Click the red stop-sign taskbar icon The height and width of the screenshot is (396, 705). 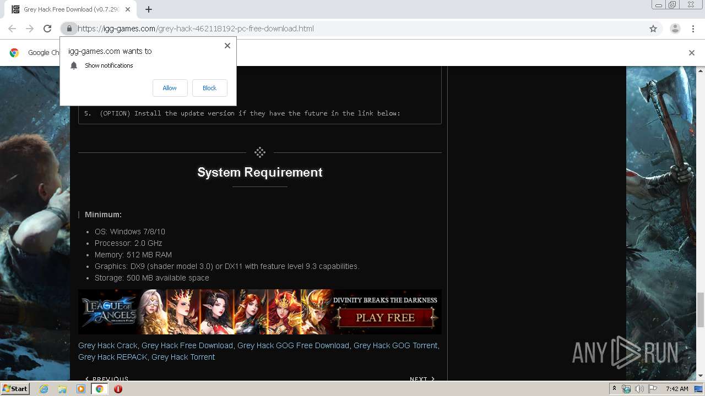click(x=118, y=389)
